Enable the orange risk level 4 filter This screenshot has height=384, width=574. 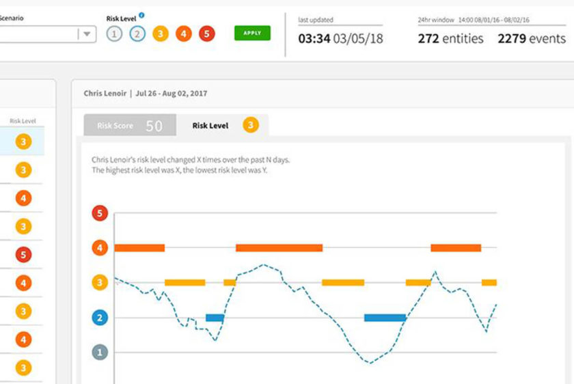tap(183, 33)
